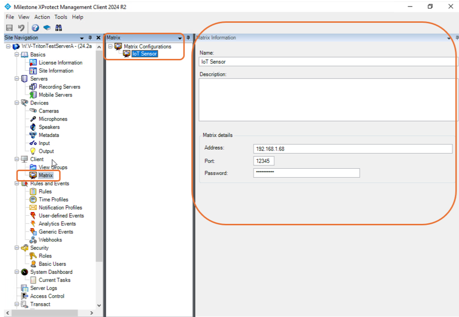Click the Undo toolbar icon
The height and width of the screenshot is (317, 459).
point(21,28)
